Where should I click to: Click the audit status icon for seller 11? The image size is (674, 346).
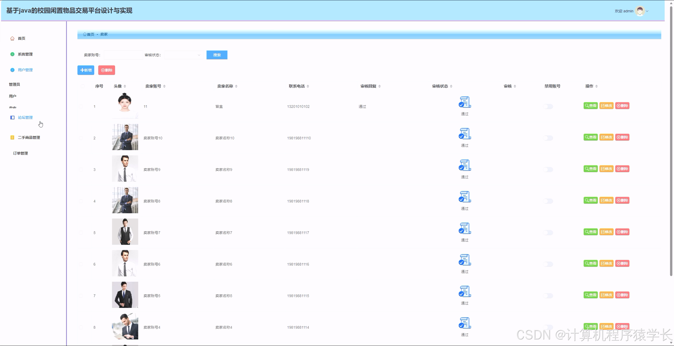click(x=465, y=102)
